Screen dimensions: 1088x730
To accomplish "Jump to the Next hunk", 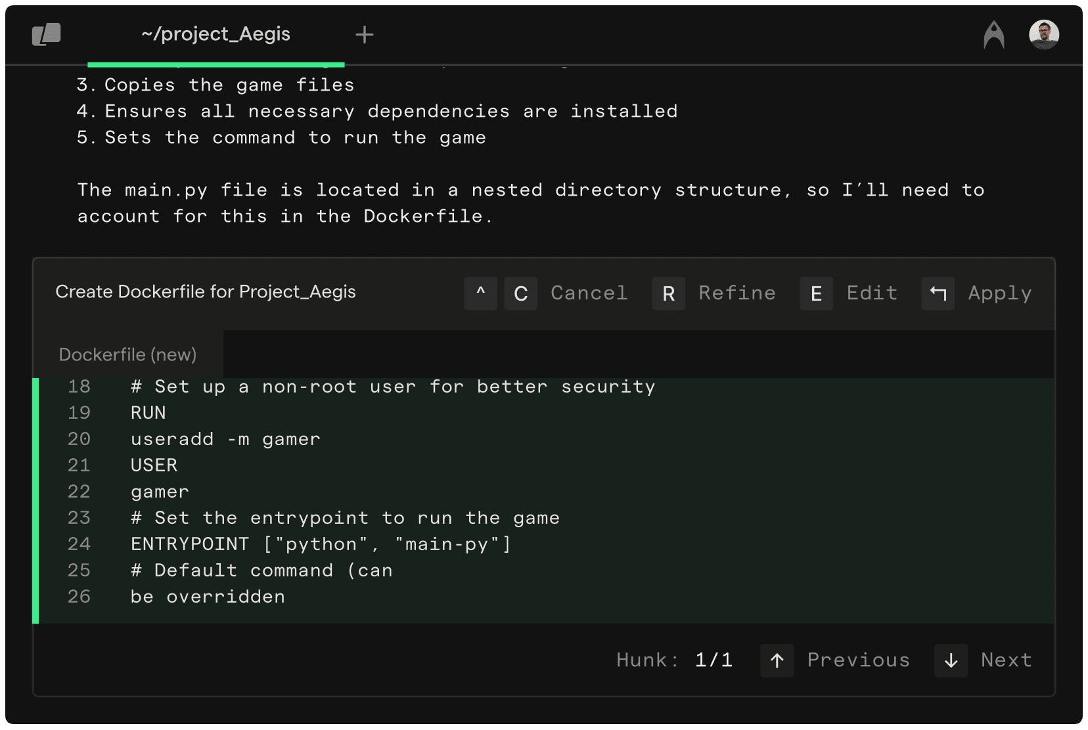I will [1006, 660].
